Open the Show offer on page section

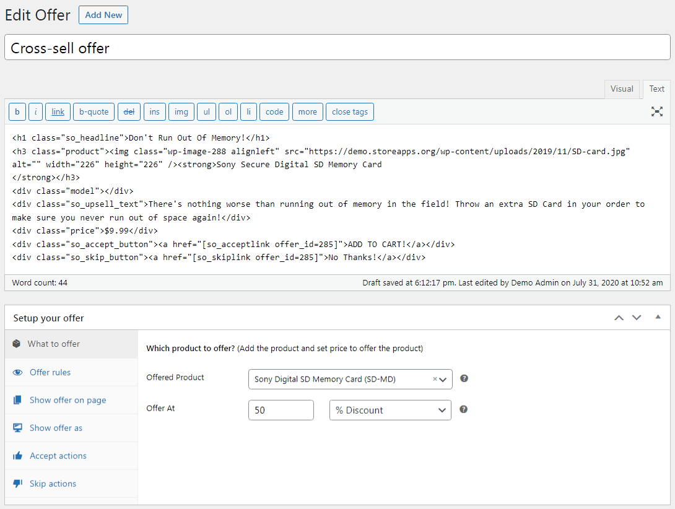tap(71, 401)
